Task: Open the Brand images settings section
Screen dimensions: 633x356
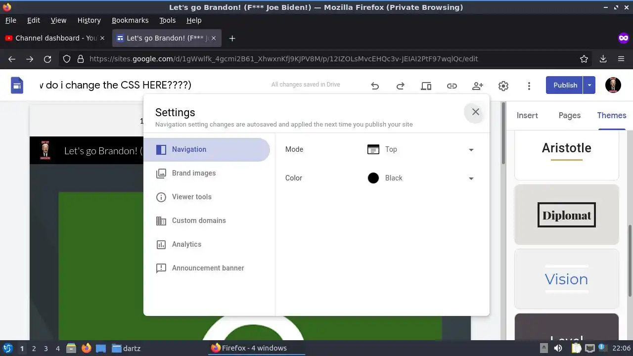Action: 207,173
